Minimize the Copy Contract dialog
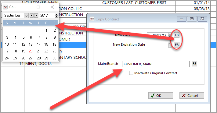Image resolution: width=217 pixels, height=113 pixels. tap(181, 19)
